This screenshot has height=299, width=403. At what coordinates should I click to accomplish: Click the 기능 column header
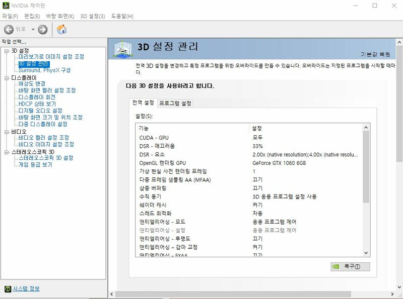(192, 128)
